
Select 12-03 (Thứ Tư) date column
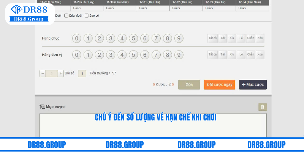pos(219,3)
